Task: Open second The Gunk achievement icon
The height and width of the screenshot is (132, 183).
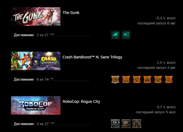Action: tap(126, 35)
